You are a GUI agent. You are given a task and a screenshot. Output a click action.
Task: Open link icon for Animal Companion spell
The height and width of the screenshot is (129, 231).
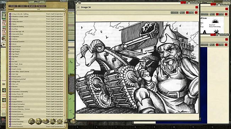pyautogui.click(x=10, y=117)
